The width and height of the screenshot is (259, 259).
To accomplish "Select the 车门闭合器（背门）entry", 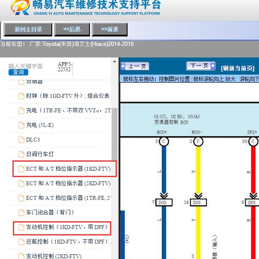I will tap(50, 212).
